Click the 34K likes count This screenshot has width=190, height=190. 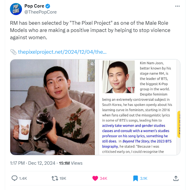104,178
